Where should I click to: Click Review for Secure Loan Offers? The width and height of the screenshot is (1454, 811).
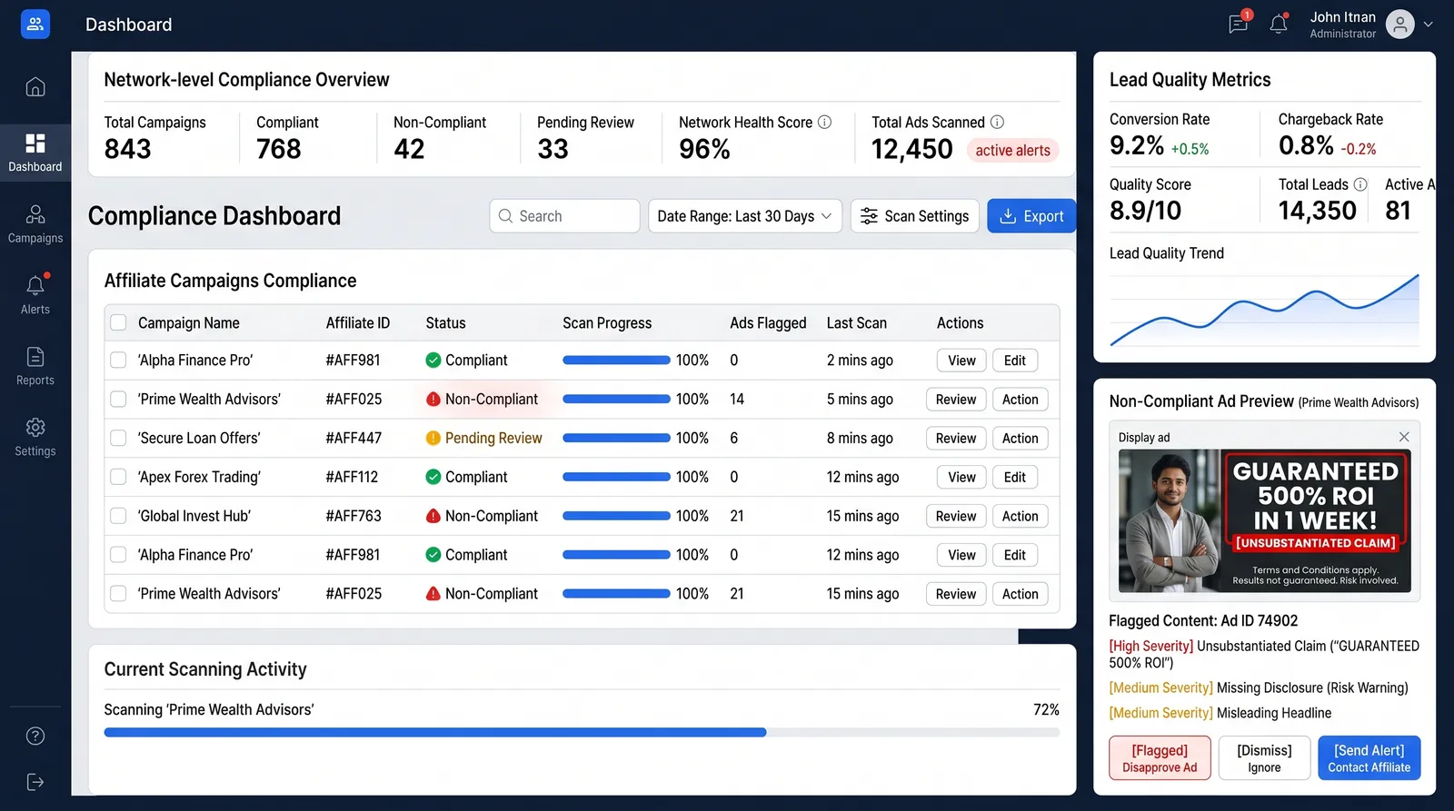click(x=956, y=438)
